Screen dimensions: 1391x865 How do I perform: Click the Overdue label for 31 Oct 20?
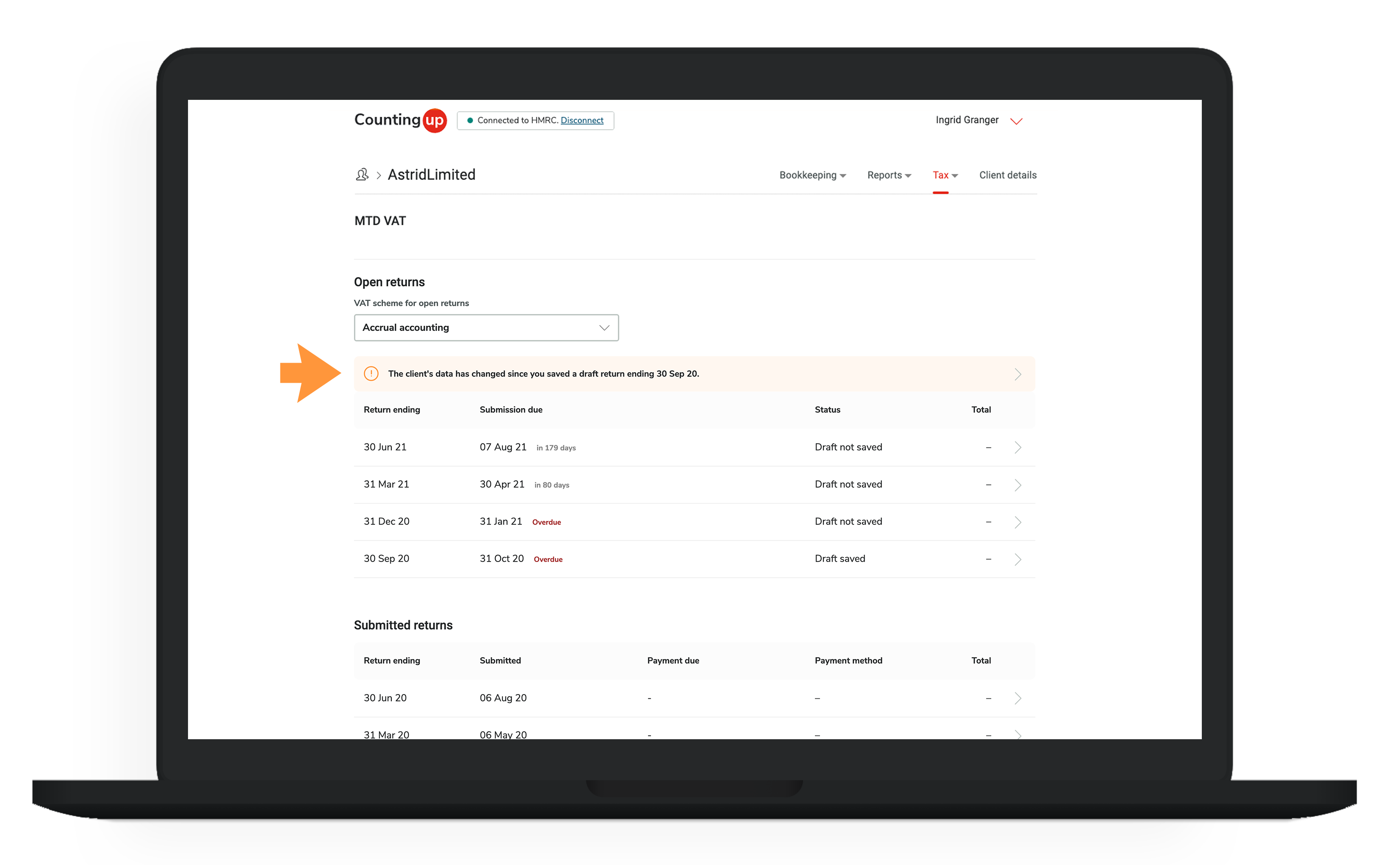click(548, 560)
